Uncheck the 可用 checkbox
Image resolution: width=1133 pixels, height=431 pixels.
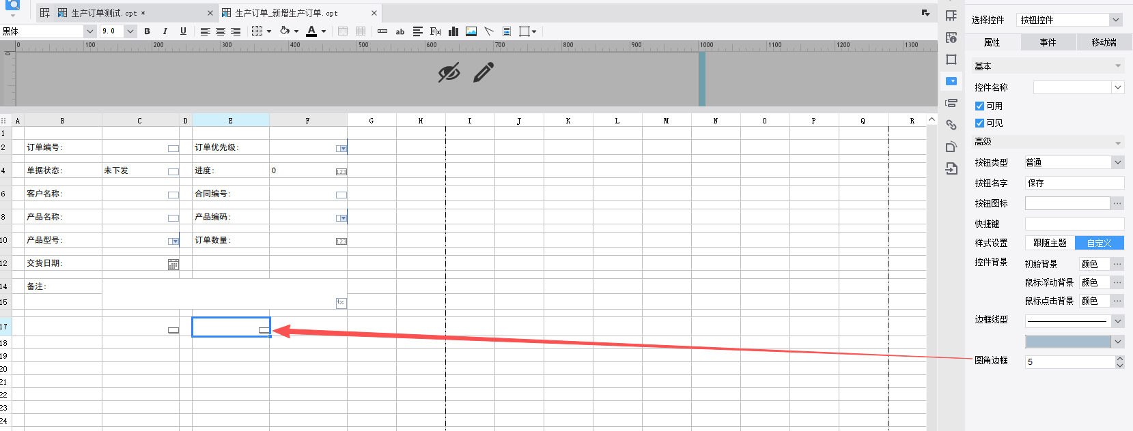(979, 106)
